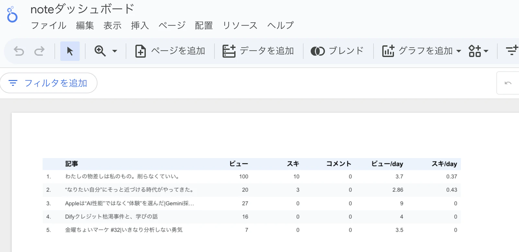Click the スキ column header
Image resolution: width=519 pixels, height=252 pixels.
(x=293, y=164)
